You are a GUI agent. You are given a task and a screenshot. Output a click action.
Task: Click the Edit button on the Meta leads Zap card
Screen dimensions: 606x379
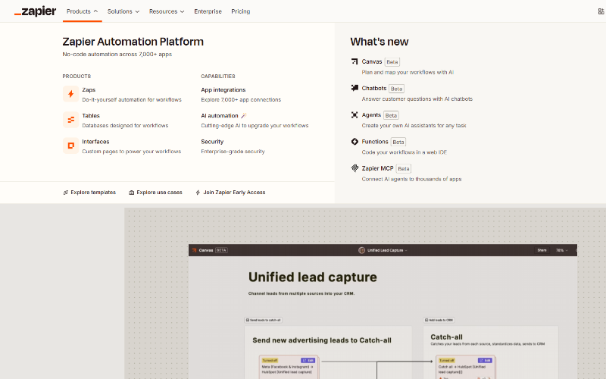pyautogui.click(x=308, y=361)
